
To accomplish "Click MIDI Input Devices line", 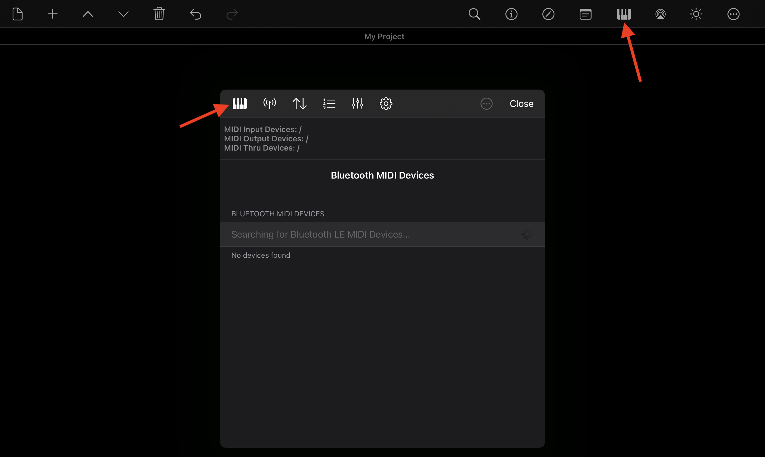I will pyautogui.click(x=263, y=129).
